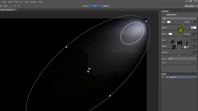198x111 pixels.
Task: Select the upper-right ellipse handle near canvas corner
Action: [x=146, y=21]
